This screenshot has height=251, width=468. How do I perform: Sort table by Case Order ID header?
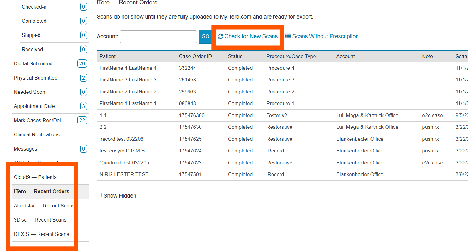[195, 56]
